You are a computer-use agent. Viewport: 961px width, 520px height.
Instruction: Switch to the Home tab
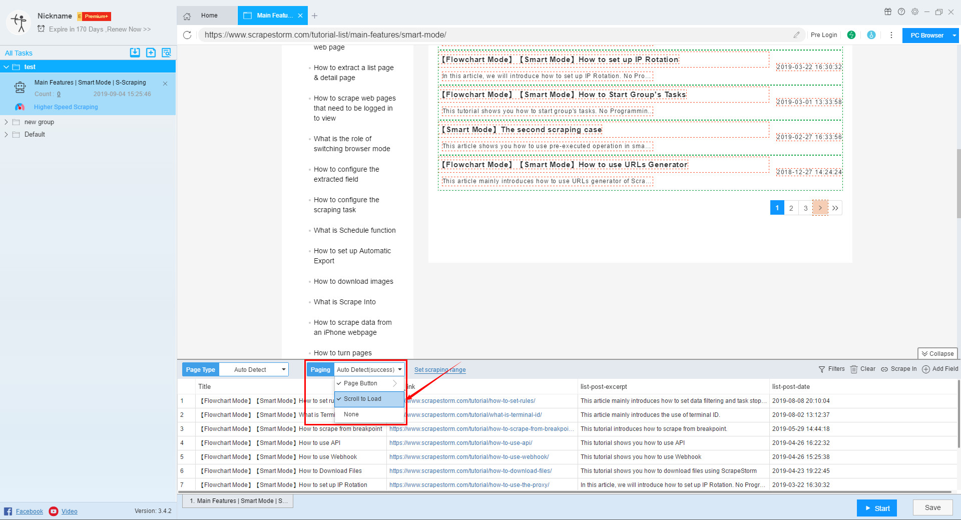208,16
